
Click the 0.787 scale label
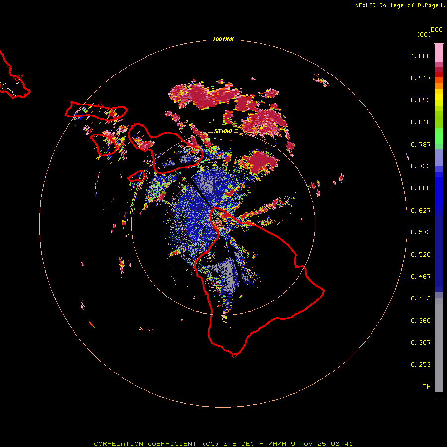421,144
